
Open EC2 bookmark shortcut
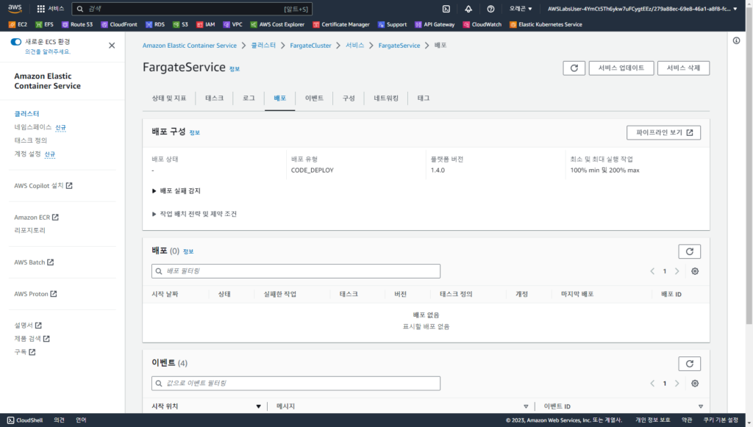tap(18, 24)
